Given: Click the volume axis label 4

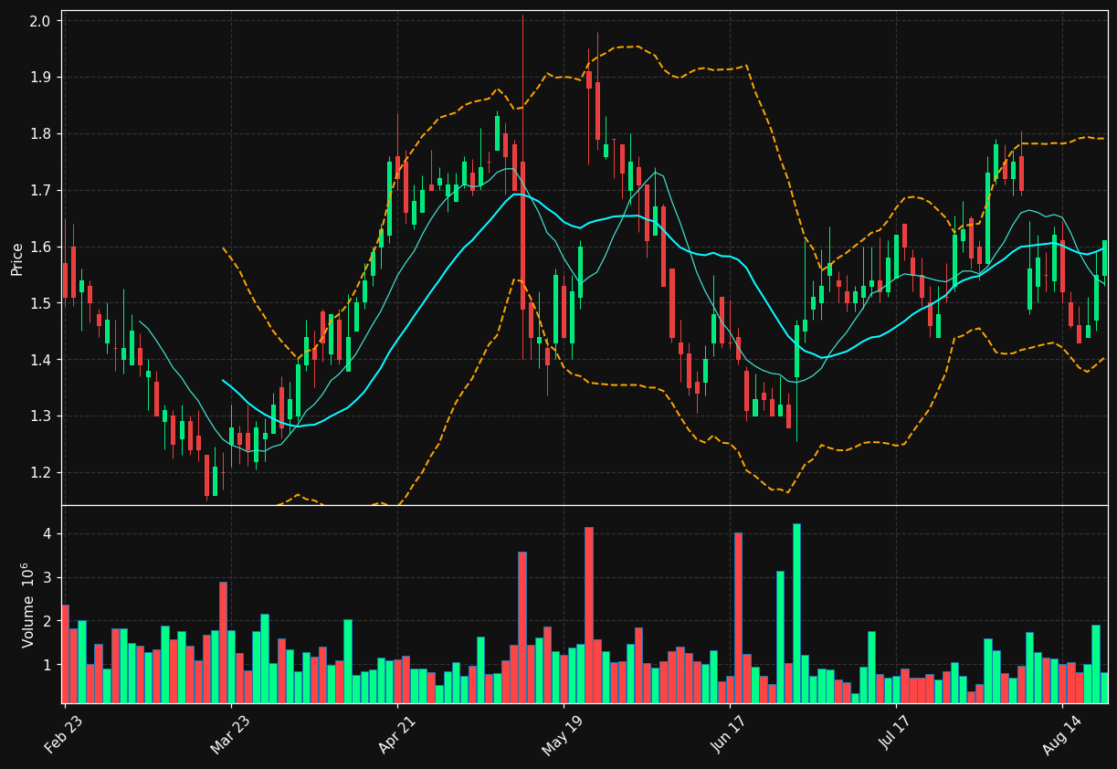Looking at the screenshot, I should (x=48, y=533).
